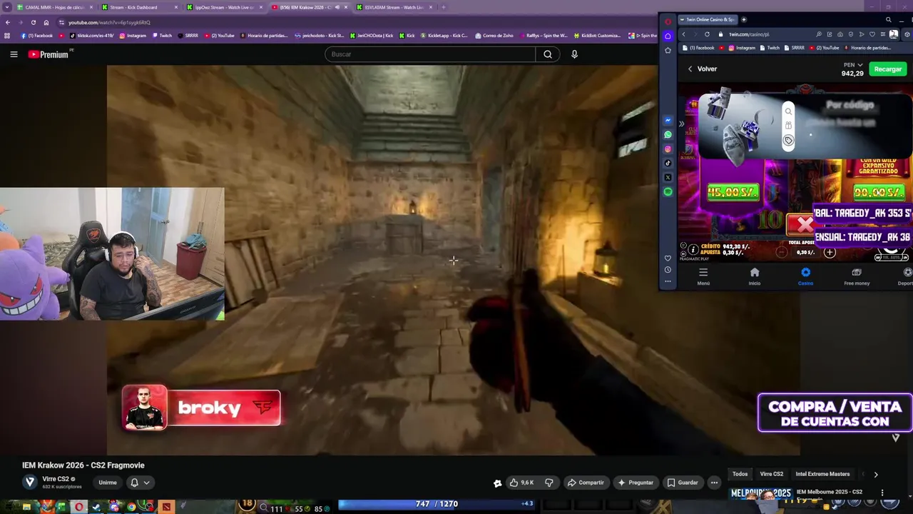913x514 pixels.
Task: Select the Todos filter chip
Action: tap(740, 474)
